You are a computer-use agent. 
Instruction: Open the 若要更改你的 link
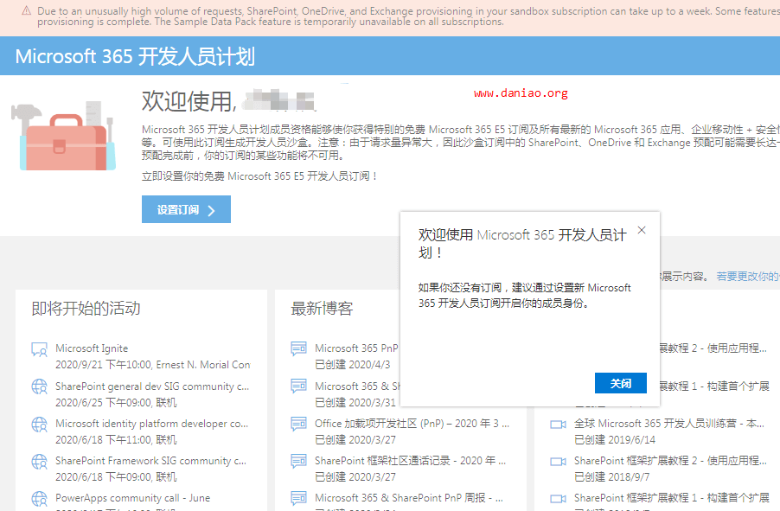tap(748, 276)
